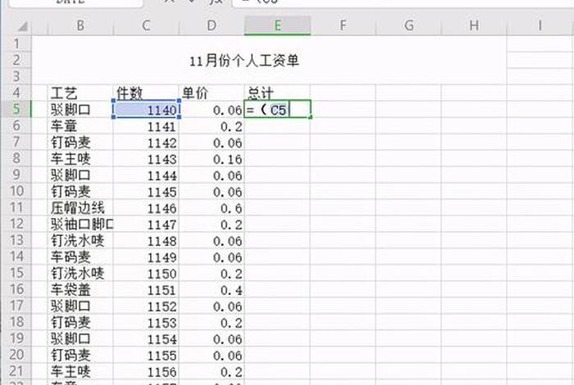
Task: Click cell with value 1153
Action: coord(146,322)
